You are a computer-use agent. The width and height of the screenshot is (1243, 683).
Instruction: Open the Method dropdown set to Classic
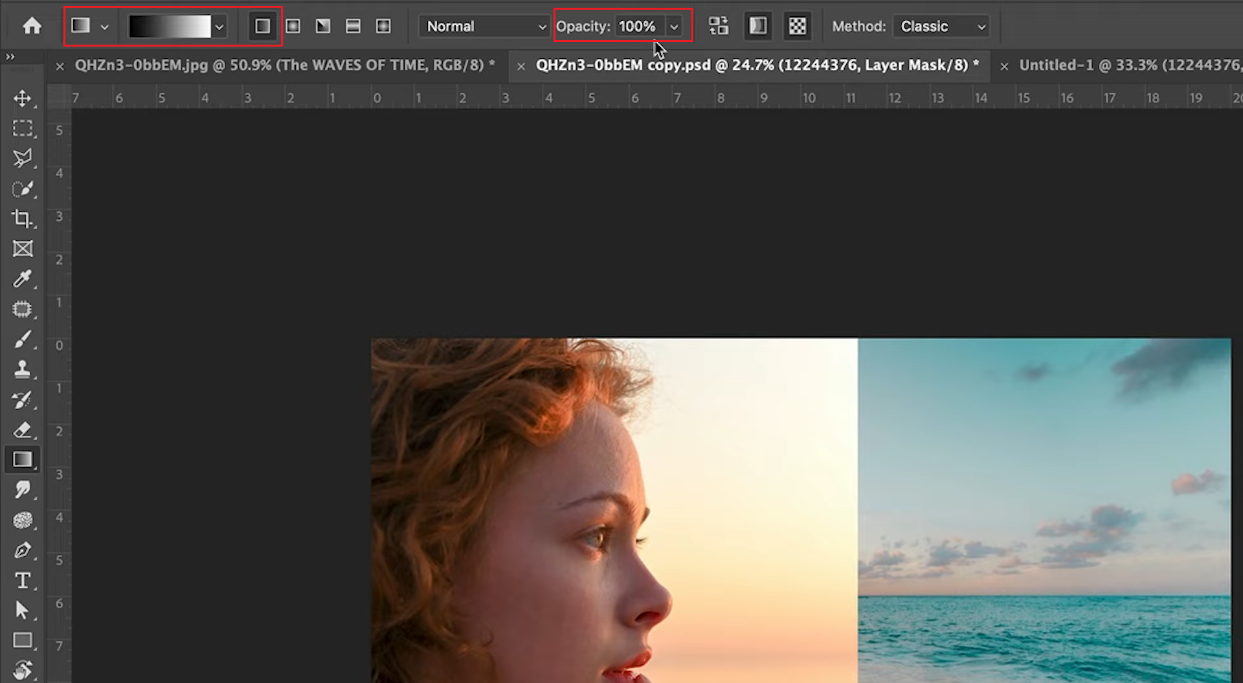940,26
